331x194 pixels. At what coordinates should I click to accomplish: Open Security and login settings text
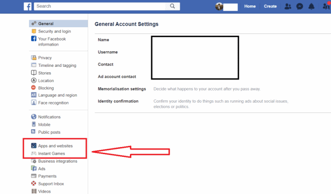tap(55, 31)
